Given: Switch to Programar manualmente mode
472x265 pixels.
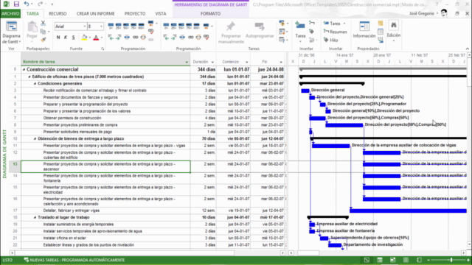Looking at the screenshot, I should (x=231, y=32).
